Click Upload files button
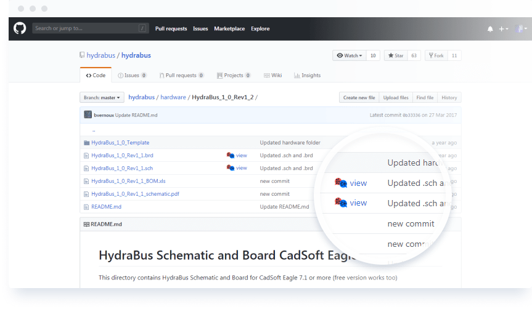Screen dimensions: 532x309 [x=396, y=98]
